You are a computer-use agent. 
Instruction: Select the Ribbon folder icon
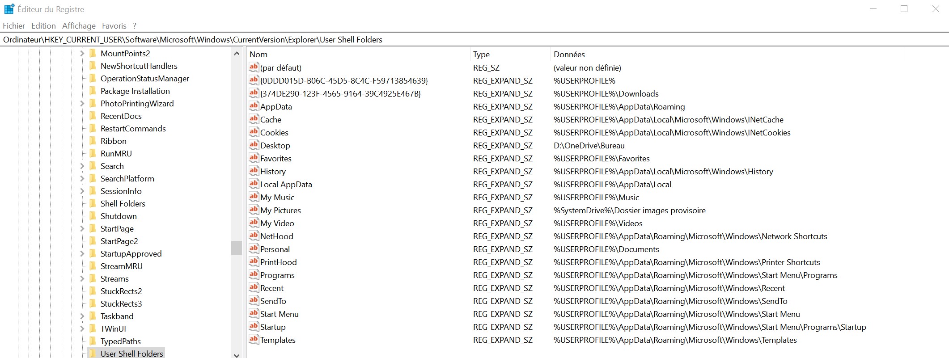click(x=93, y=141)
